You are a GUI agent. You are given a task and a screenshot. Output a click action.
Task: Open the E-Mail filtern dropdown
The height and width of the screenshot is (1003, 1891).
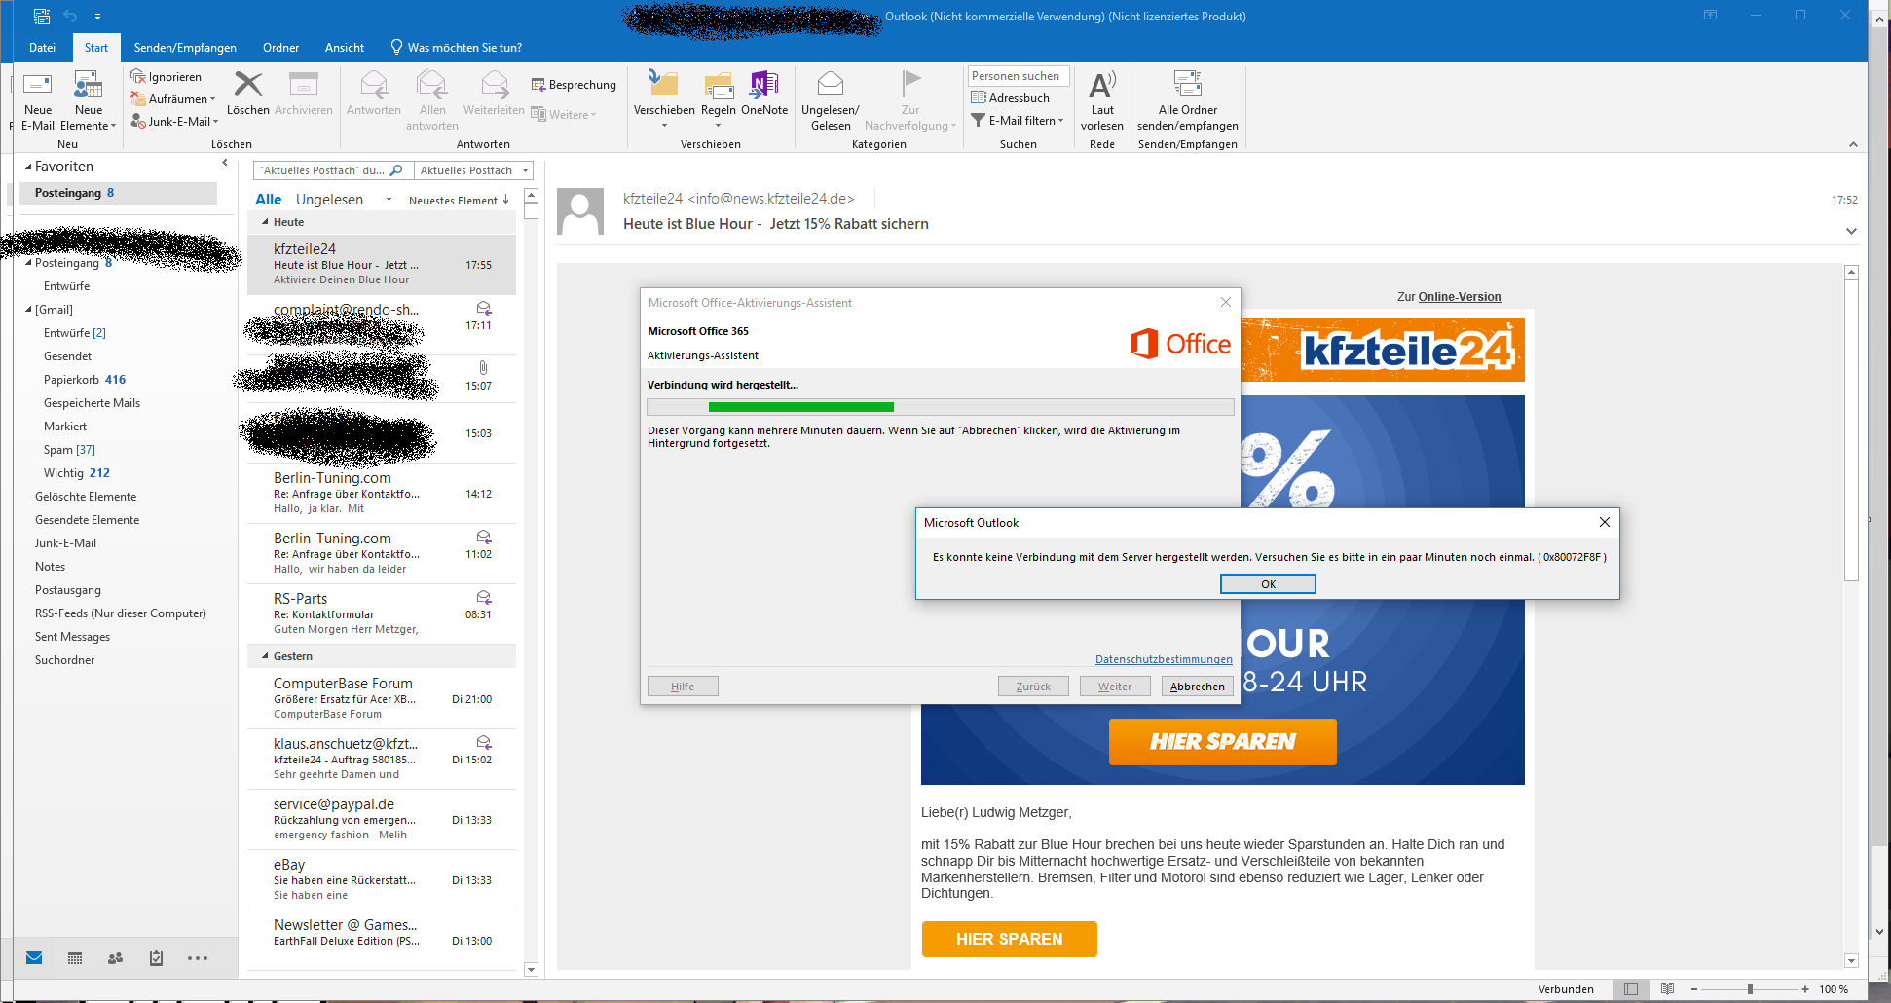coord(1018,120)
